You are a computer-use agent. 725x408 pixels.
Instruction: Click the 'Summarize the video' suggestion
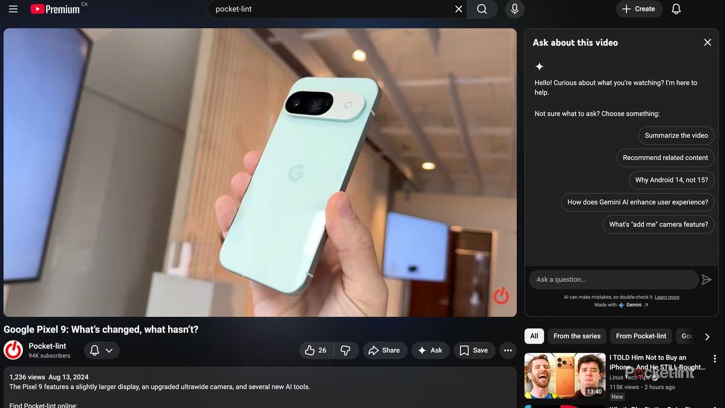pyautogui.click(x=676, y=135)
